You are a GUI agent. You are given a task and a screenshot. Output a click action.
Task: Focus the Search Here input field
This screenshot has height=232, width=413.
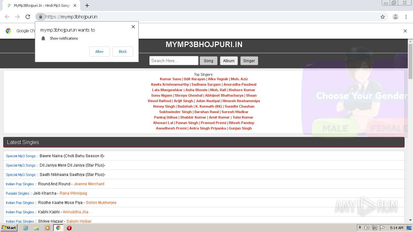click(174, 61)
